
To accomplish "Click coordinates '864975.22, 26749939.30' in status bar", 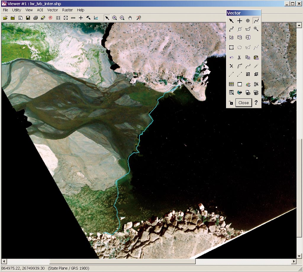I will click(x=23, y=268).
